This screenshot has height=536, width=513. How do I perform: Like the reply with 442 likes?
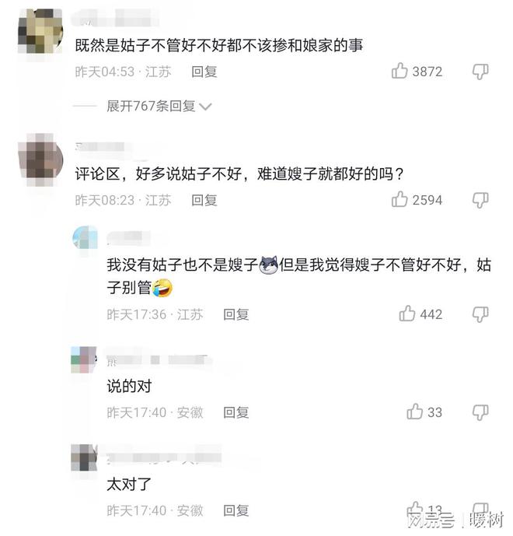(407, 314)
